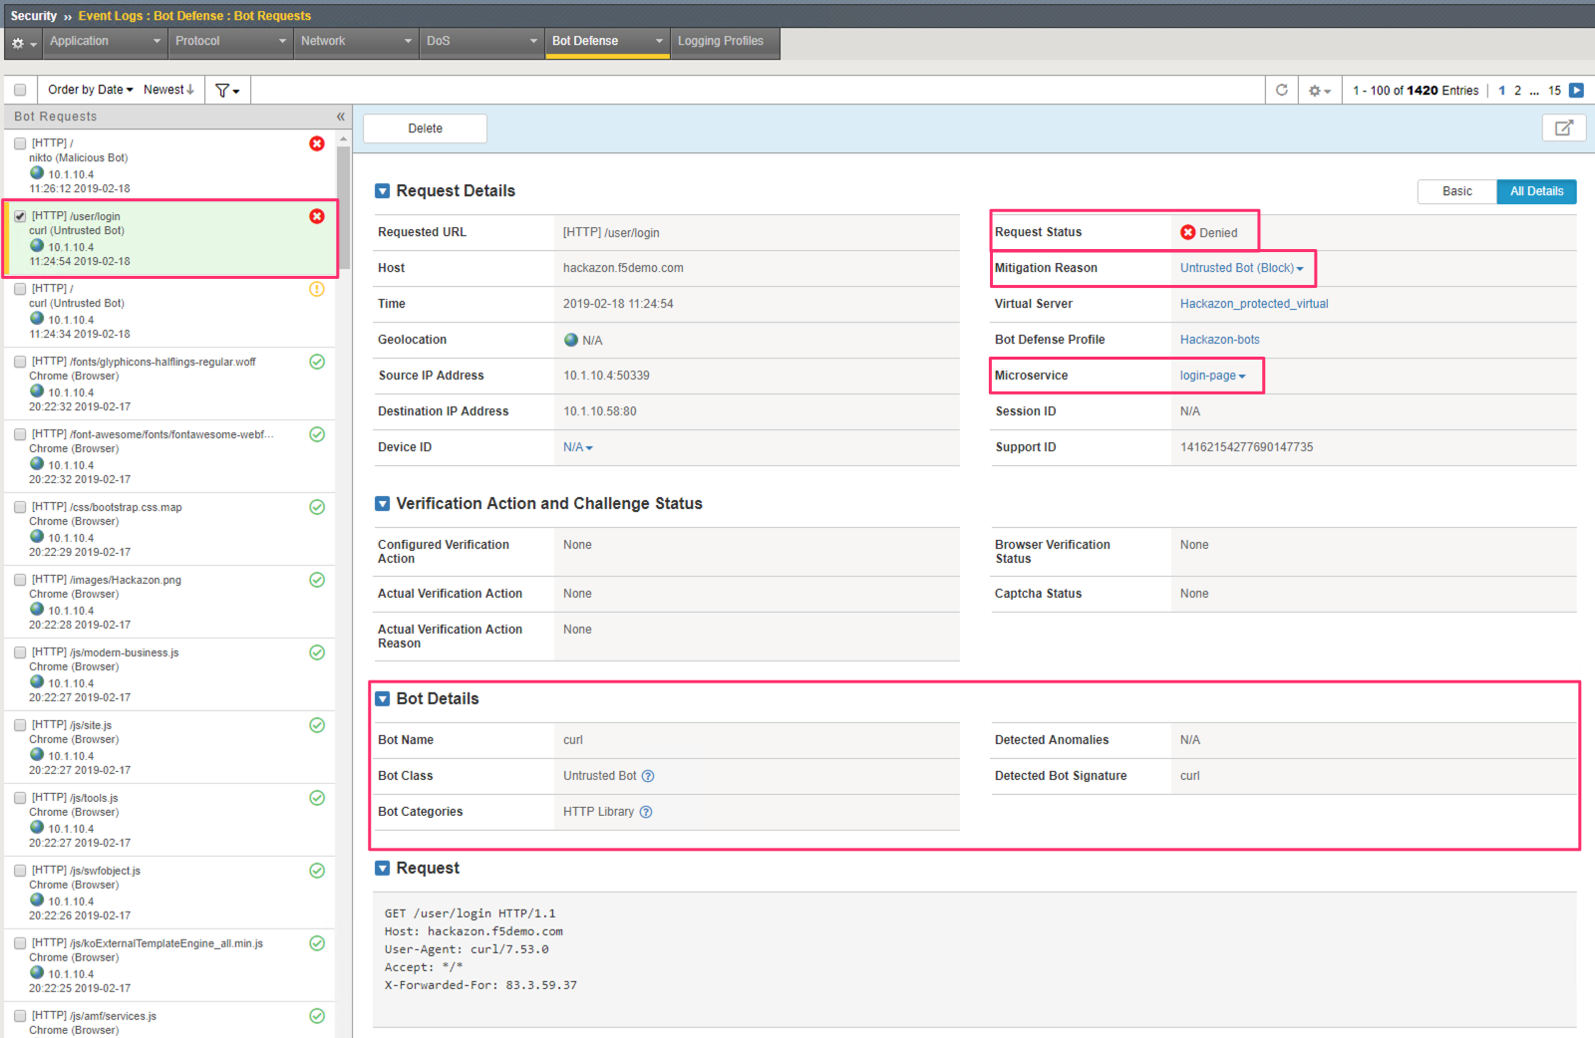Open Hackazon-bots profile link
Image resolution: width=1595 pixels, height=1038 pixels.
pyautogui.click(x=1220, y=340)
